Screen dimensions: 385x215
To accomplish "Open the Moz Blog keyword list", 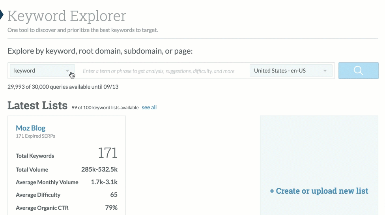I will point(30,128).
